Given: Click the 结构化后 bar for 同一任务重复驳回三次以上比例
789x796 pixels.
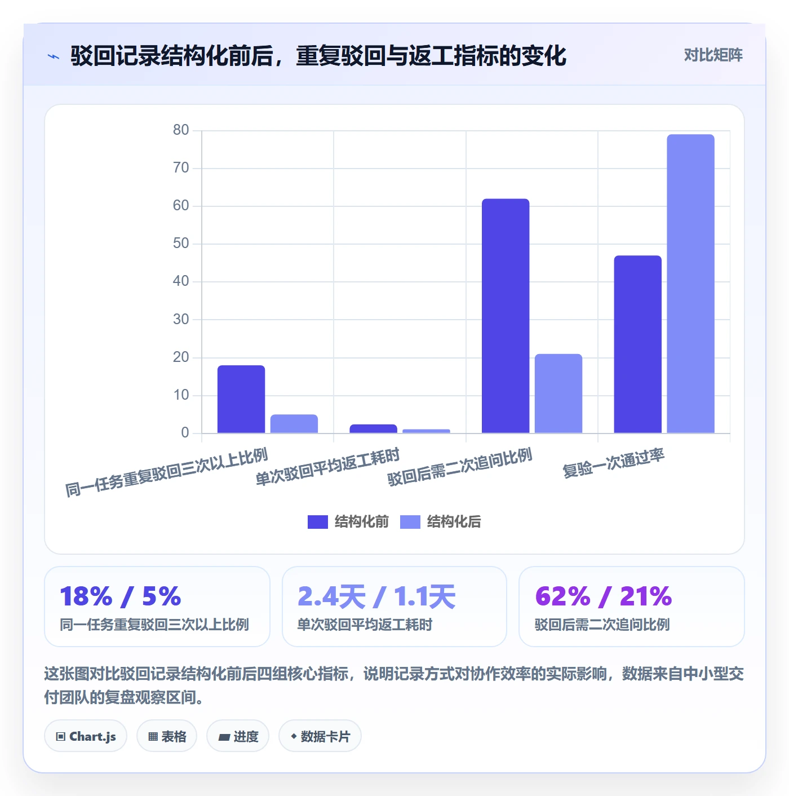Looking at the screenshot, I should click(294, 424).
